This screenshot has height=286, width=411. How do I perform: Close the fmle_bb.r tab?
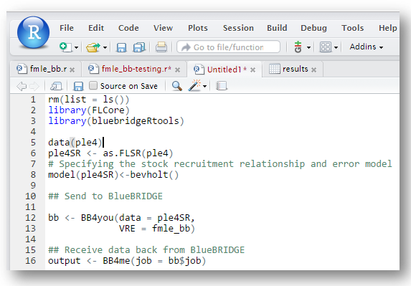[72, 70]
